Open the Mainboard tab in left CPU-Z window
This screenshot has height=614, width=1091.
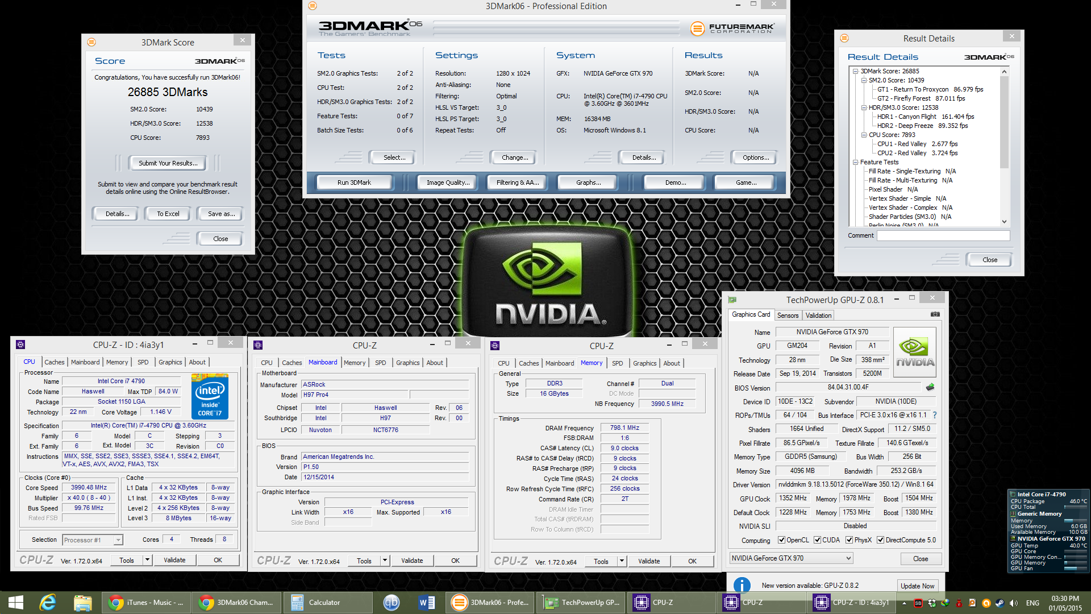[x=85, y=362]
